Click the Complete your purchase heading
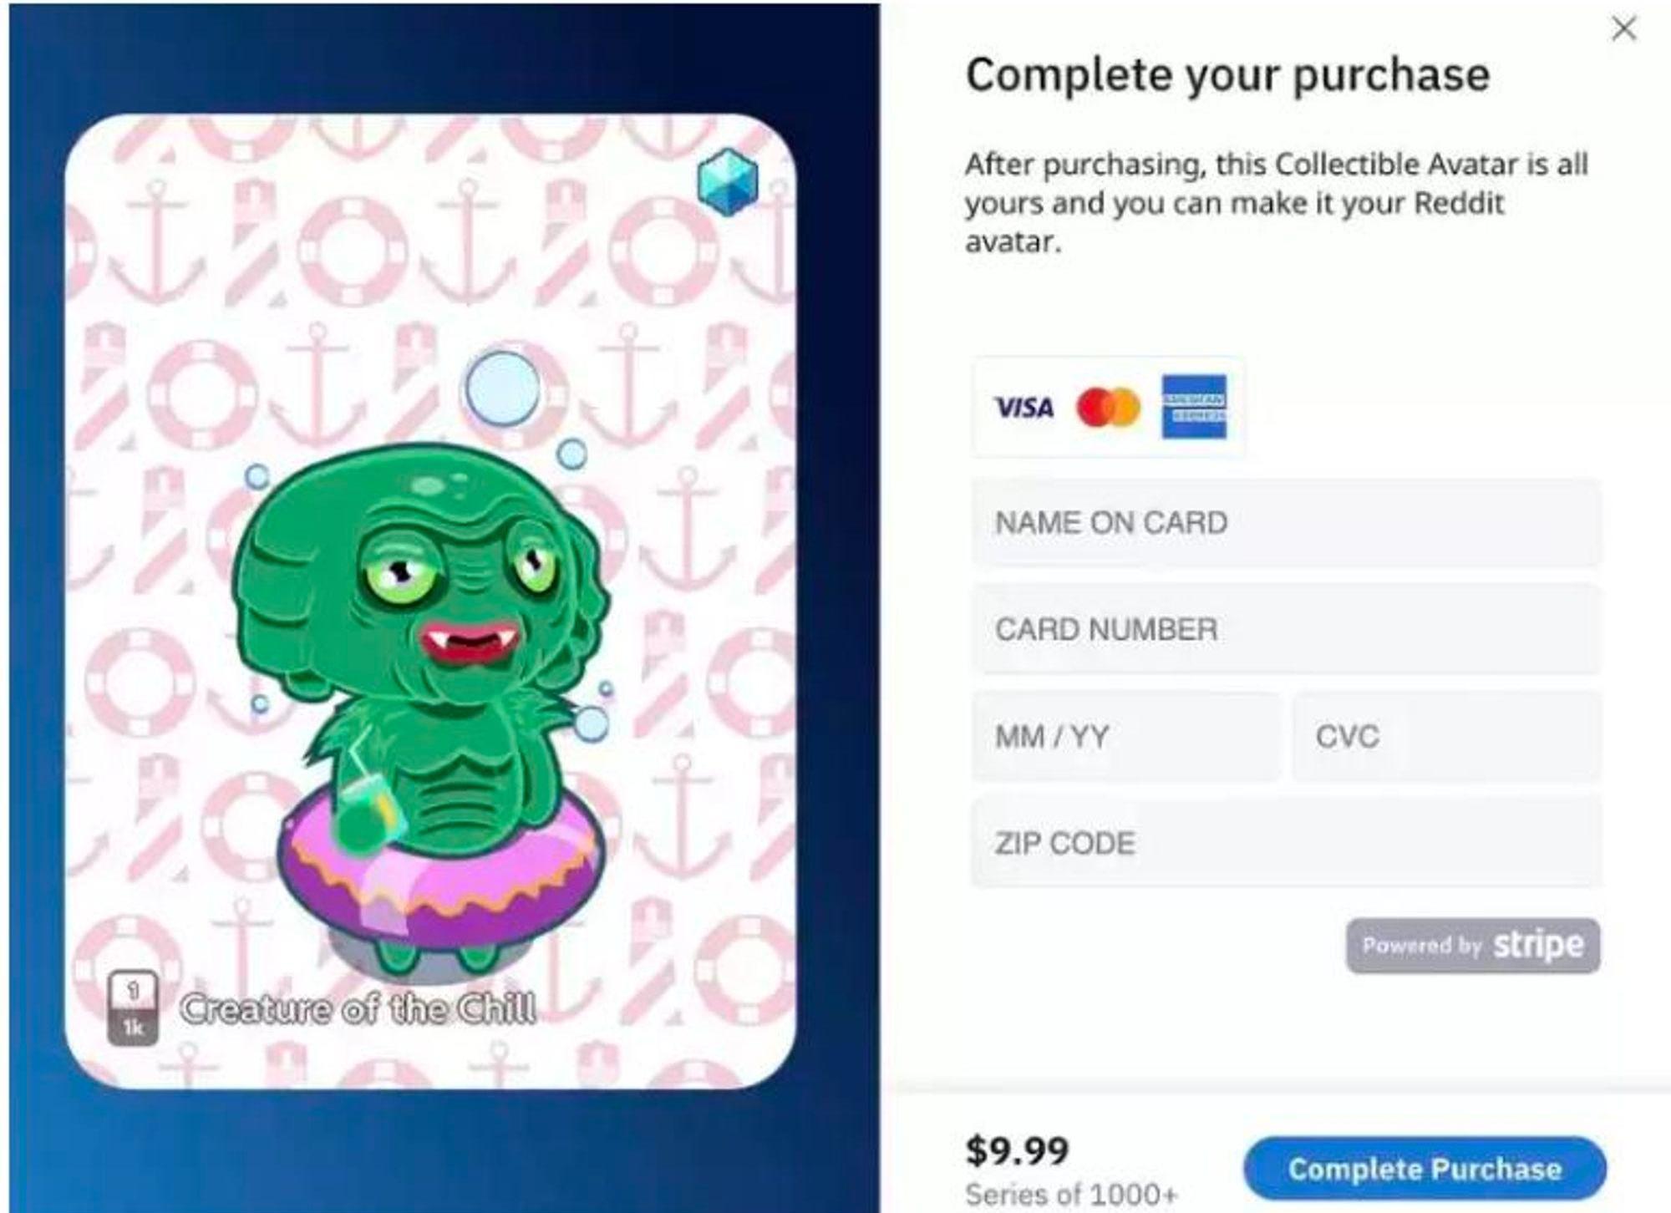The height and width of the screenshot is (1213, 1671). tap(1227, 76)
